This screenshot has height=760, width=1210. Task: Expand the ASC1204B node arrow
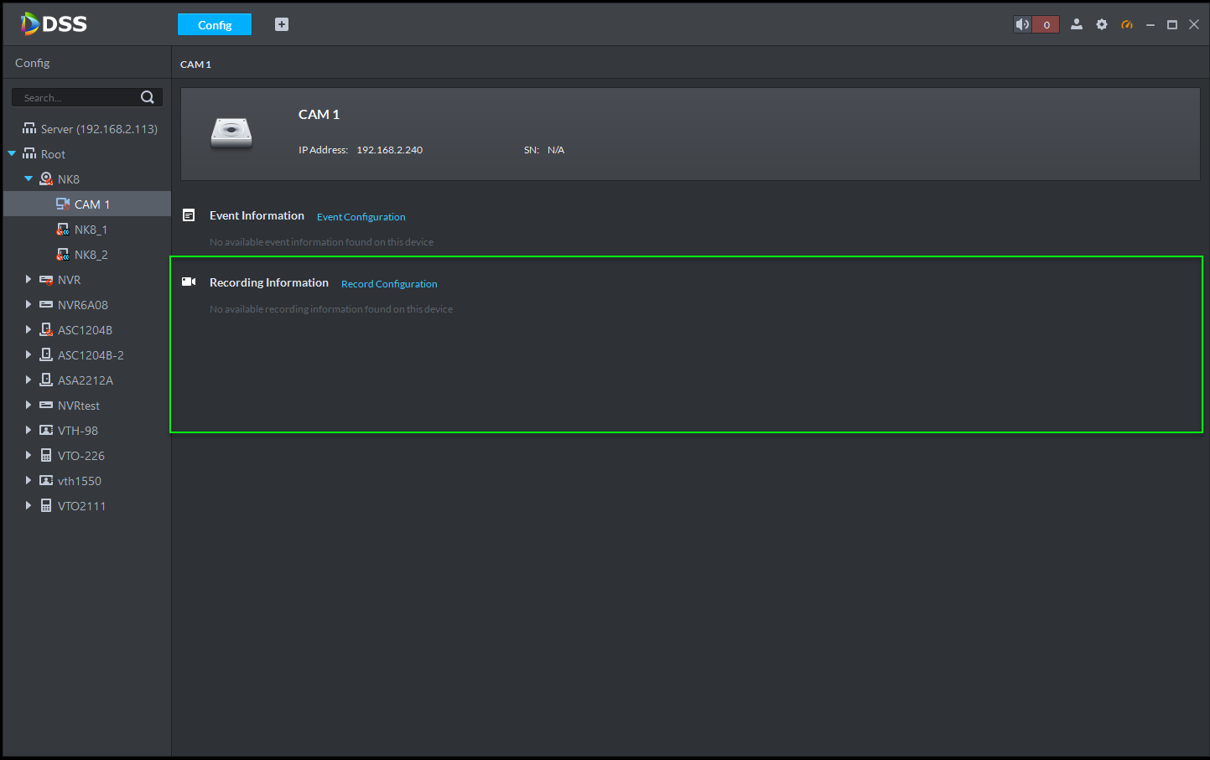29,329
